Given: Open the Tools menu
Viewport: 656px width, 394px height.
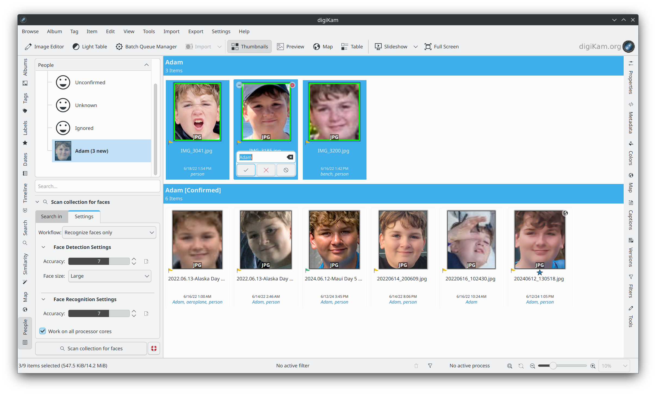Looking at the screenshot, I should [x=149, y=31].
